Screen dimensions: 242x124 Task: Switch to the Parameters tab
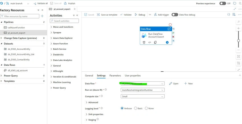point(115,76)
